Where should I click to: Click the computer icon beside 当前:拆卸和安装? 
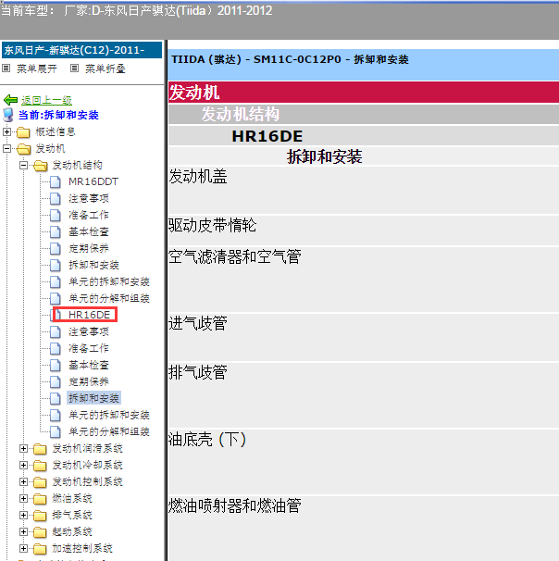pos(8,115)
